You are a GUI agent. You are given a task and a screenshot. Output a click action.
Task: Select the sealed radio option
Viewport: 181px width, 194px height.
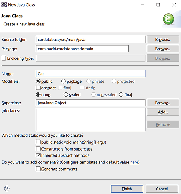coord(66,94)
